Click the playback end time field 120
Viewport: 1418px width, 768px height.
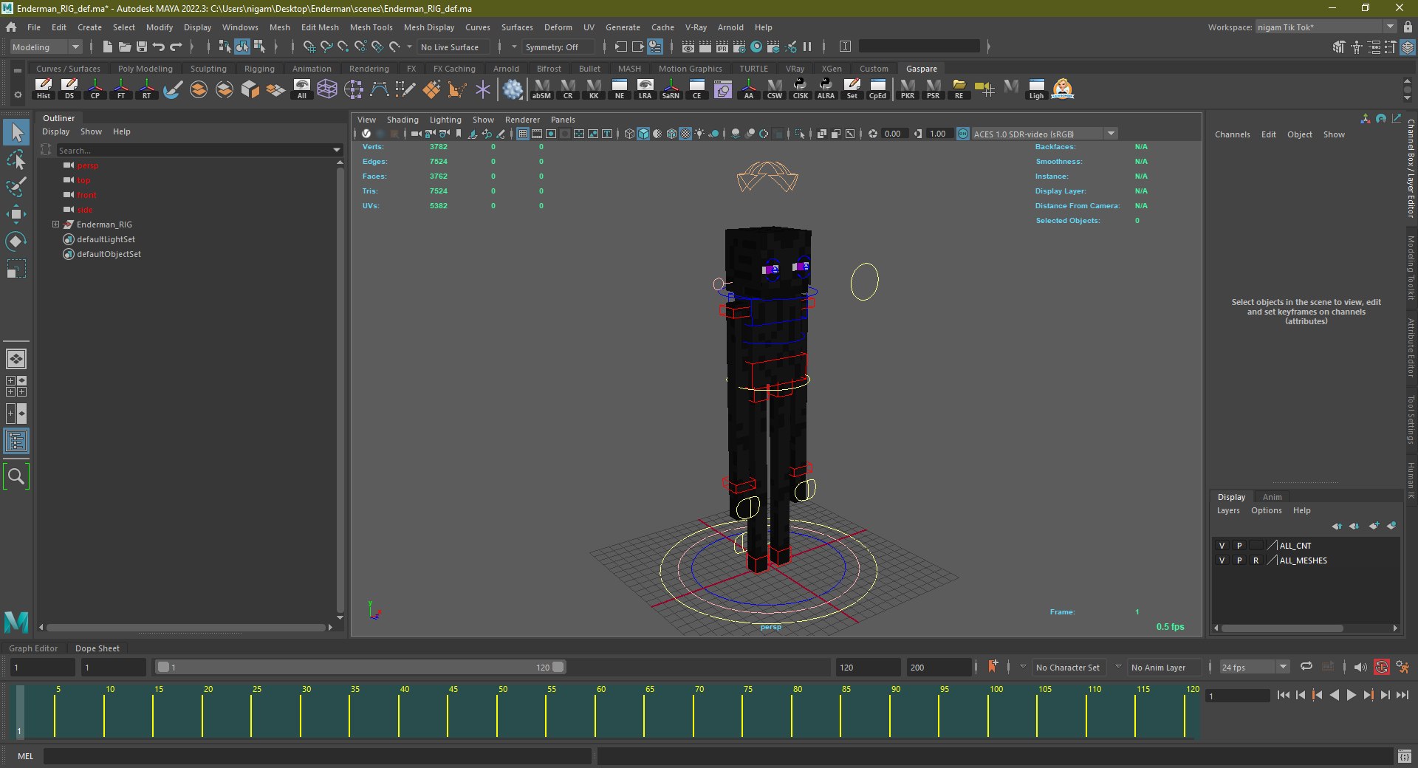pyautogui.click(x=868, y=668)
